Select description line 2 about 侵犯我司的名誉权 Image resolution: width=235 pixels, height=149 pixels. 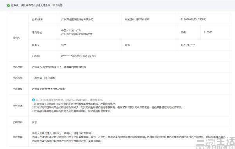107,108
